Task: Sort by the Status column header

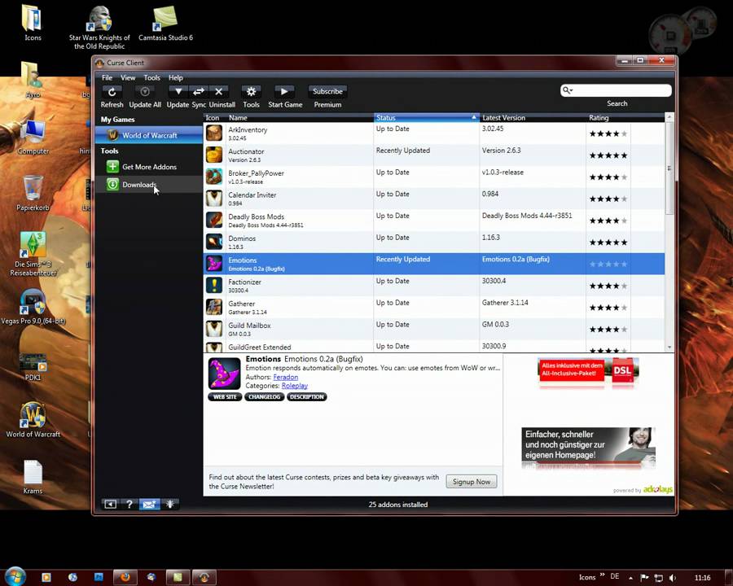Action: click(x=426, y=118)
